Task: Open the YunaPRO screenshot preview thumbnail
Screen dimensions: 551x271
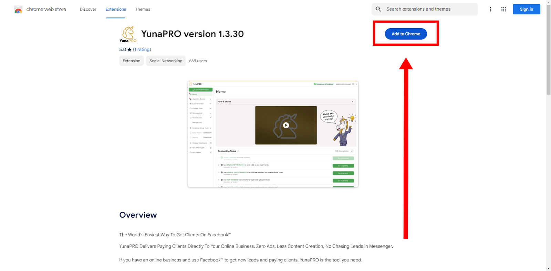Action: tap(273, 134)
